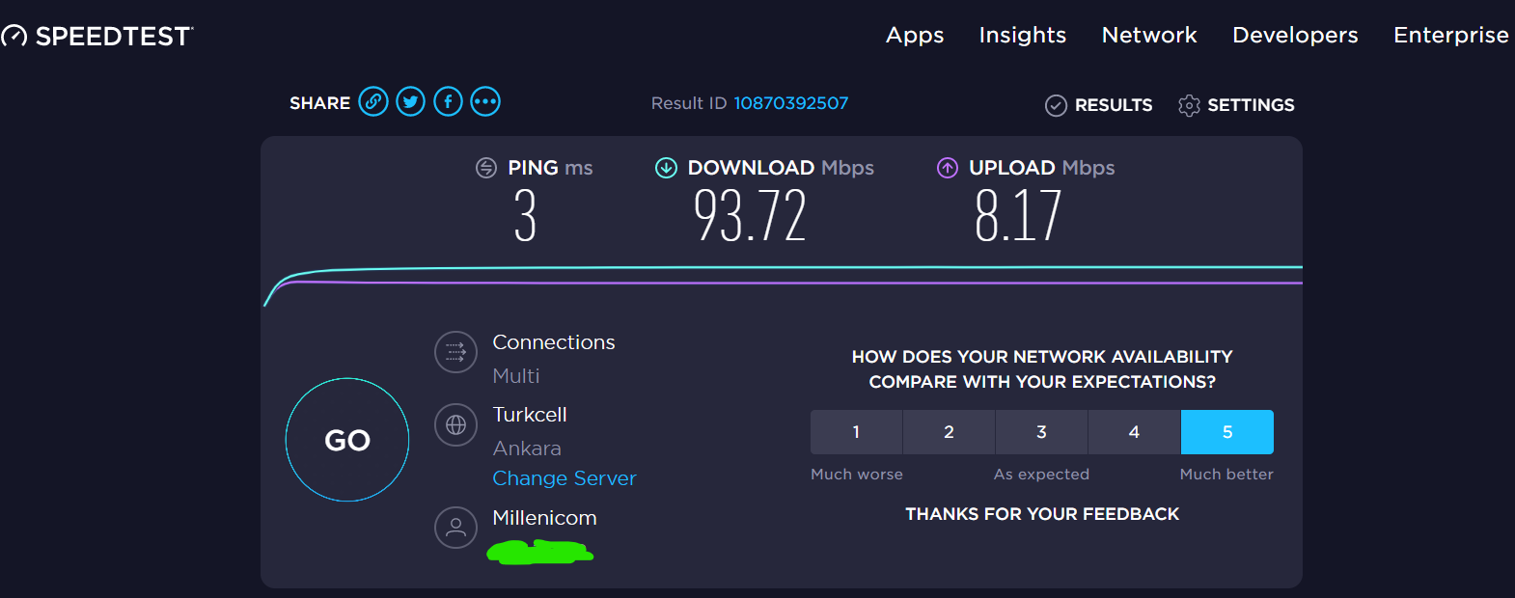The width and height of the screenshot is (1515, 598).
Task: Open the Network menu
Action: (1149, 36)
